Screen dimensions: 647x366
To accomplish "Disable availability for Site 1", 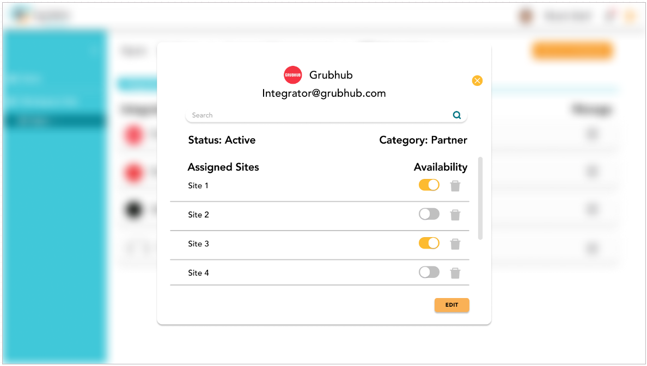I will click(429, 185).
